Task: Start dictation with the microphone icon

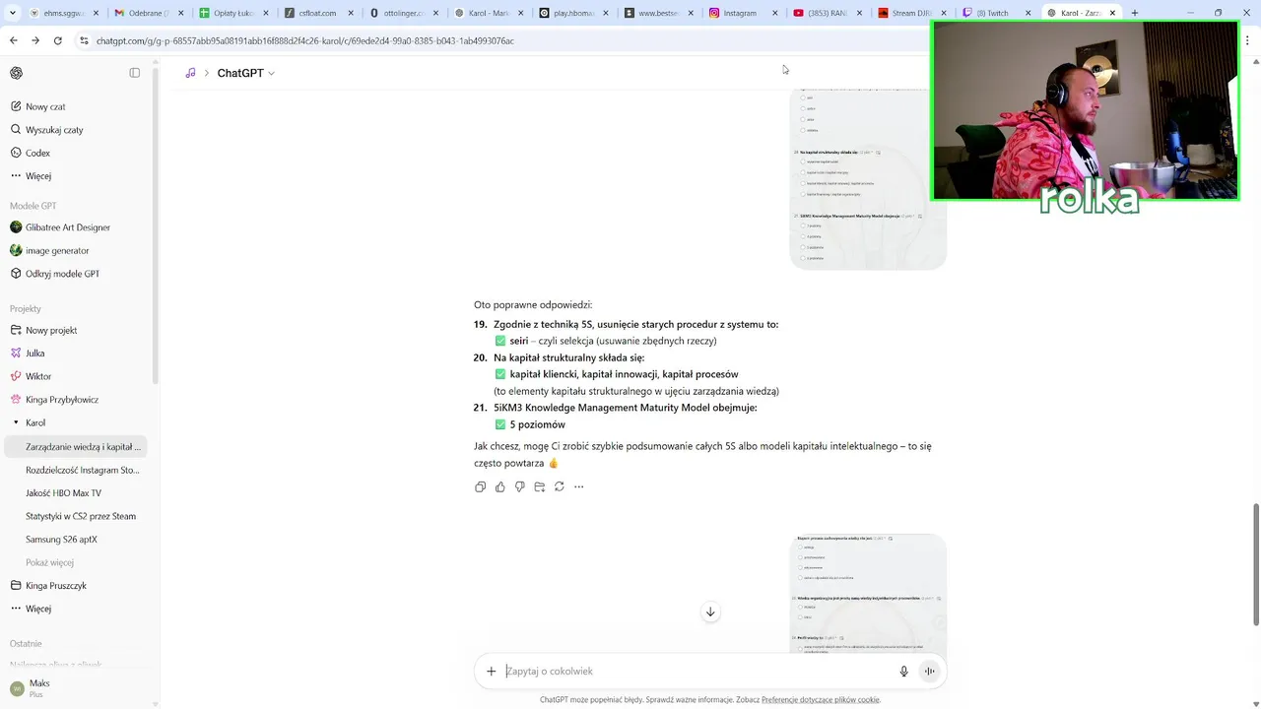Action: 903,672
